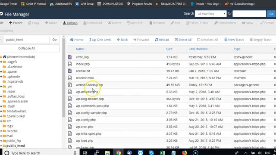
Task: Select the index.php file
Action: [83, 64]
